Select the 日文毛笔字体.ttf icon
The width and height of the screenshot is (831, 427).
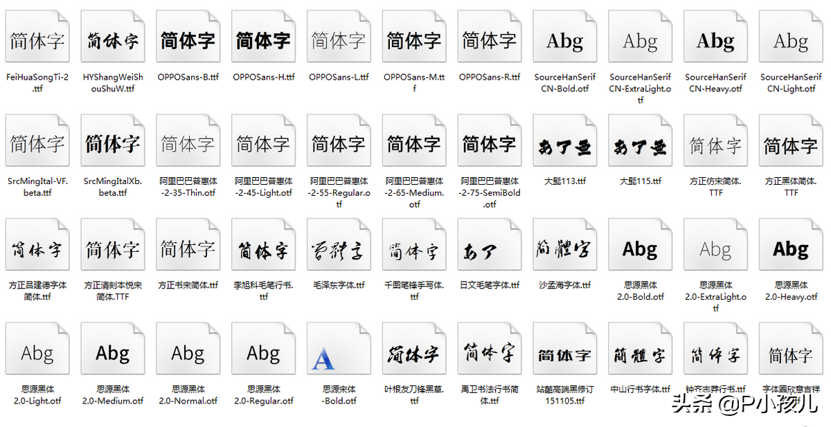(490, 245)
